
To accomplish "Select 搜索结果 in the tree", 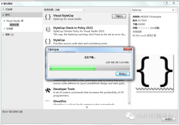I will coord(14,25).
